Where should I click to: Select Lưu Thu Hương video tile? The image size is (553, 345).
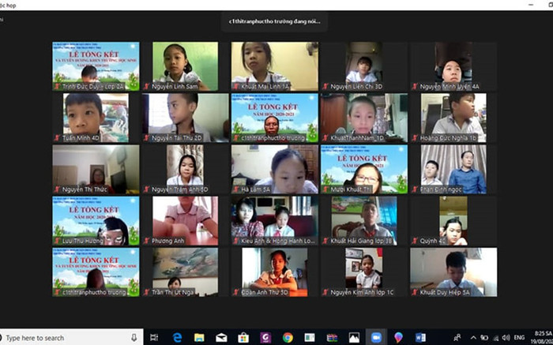(96, 220)
